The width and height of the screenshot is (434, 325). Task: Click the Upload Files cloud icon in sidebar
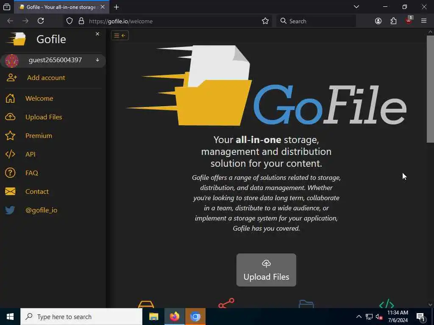pos(10,117)
